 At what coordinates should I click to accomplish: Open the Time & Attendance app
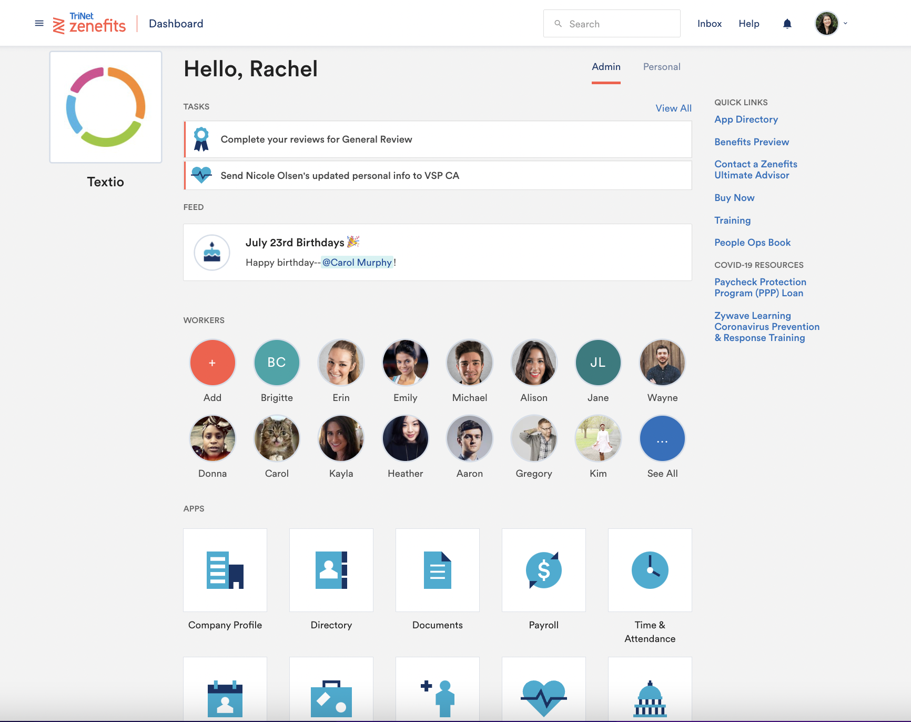[650, 570]
